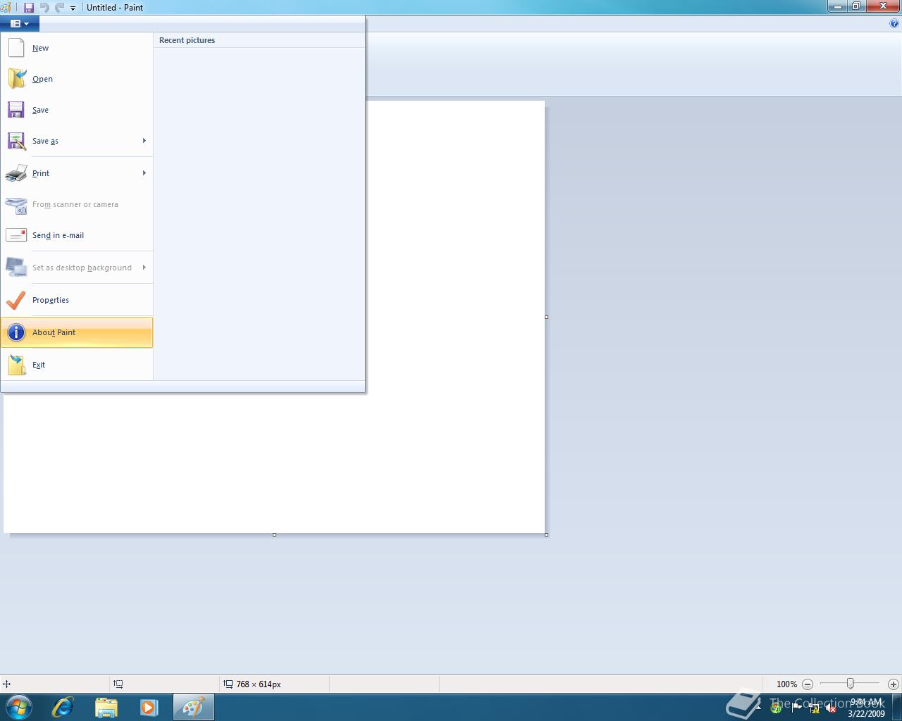The width and height of the screenshot is (902, 721).
Task: Open About Paint
Action: (77, 332)
